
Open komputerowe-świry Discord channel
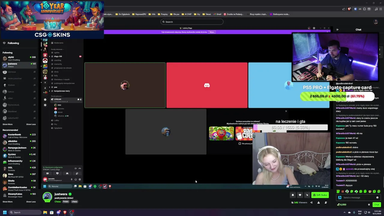coord(62,91)
